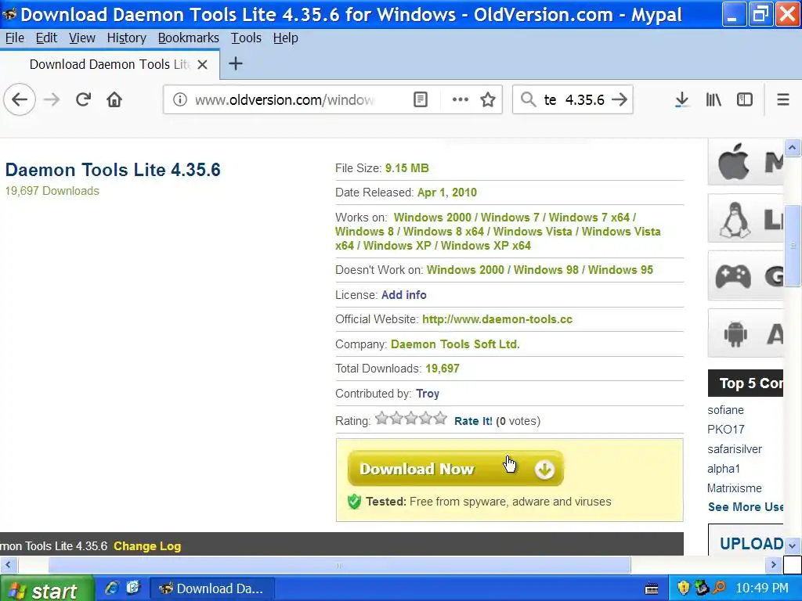Open the File menu
The width and height of the screenshot is (802, 601).
coord(14,38)
